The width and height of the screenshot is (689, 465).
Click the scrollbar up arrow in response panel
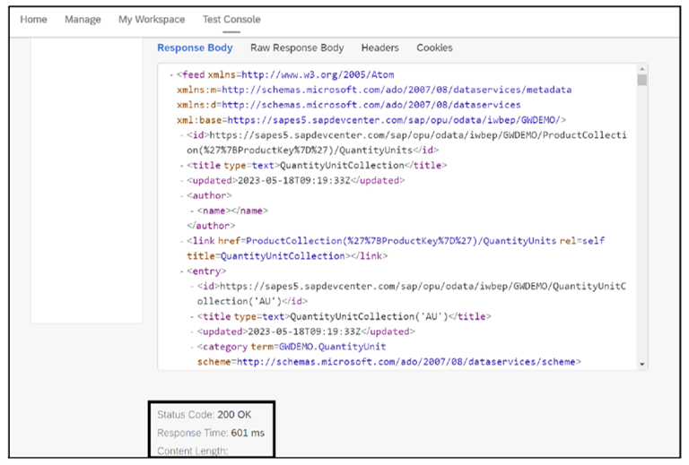[x=641, y=70]
